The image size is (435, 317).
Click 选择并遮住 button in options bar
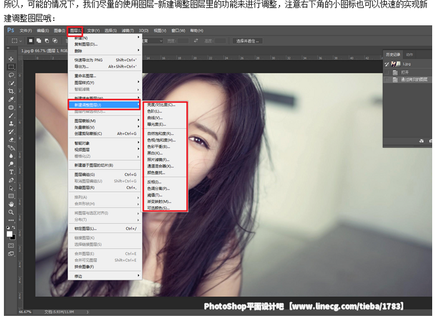[x=247, y=41]
